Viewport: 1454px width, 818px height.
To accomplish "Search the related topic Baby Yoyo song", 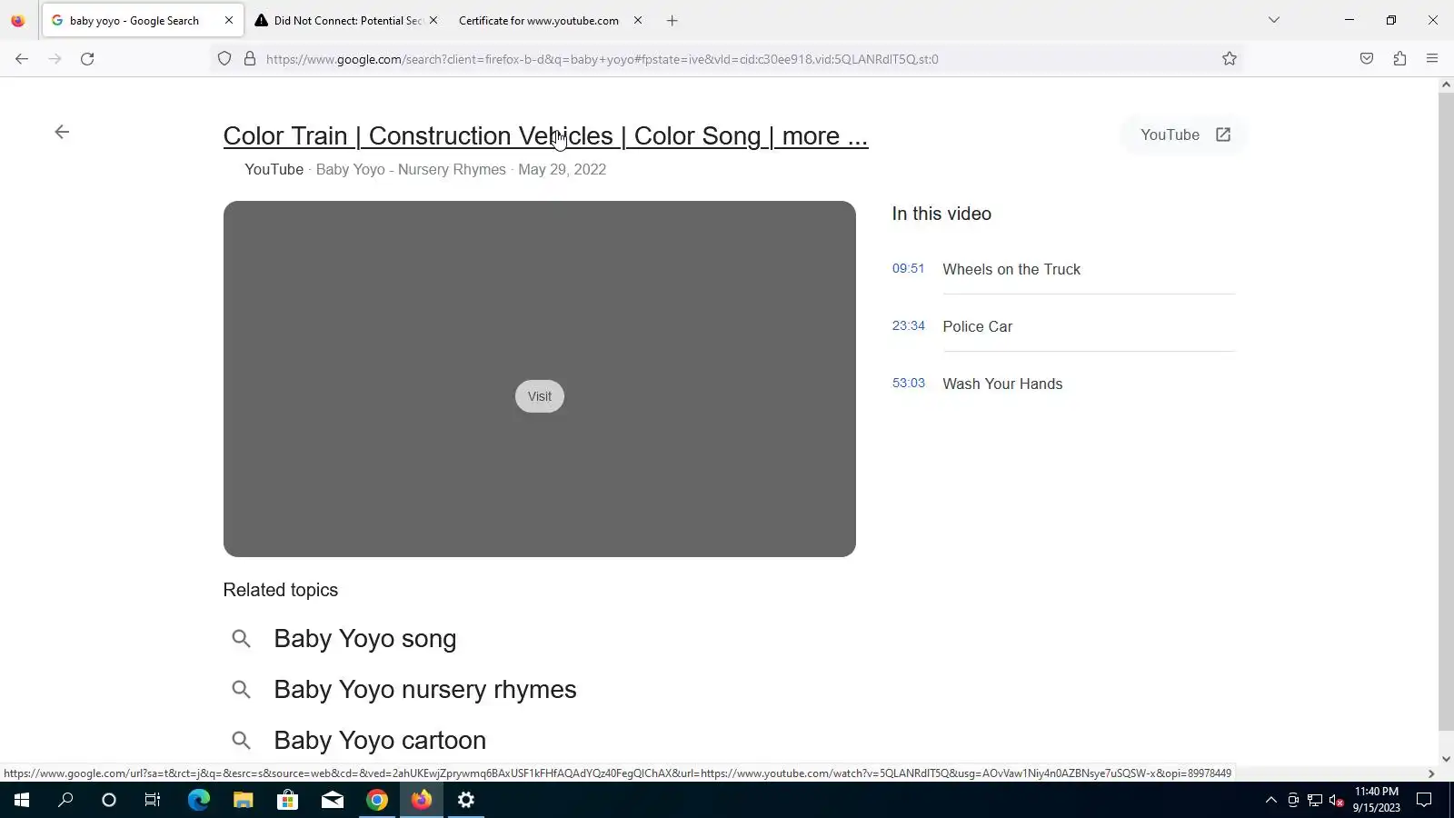I will coord(365,639).
